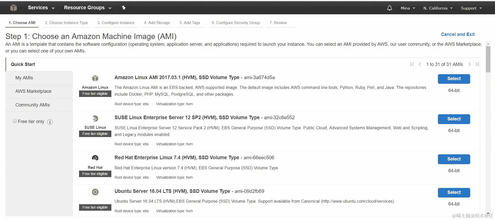Open Community AMIs in sidebar
This screenshot has width=495, height=220.
click(x=39, y=105)
